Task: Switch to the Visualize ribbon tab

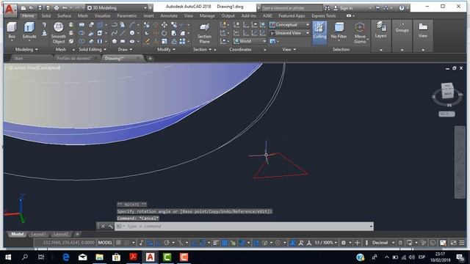Action: [103, 16]
